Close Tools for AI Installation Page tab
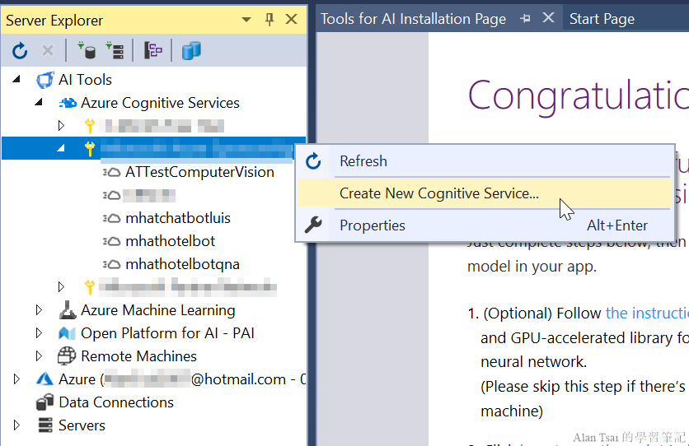 tap(548, 18)
